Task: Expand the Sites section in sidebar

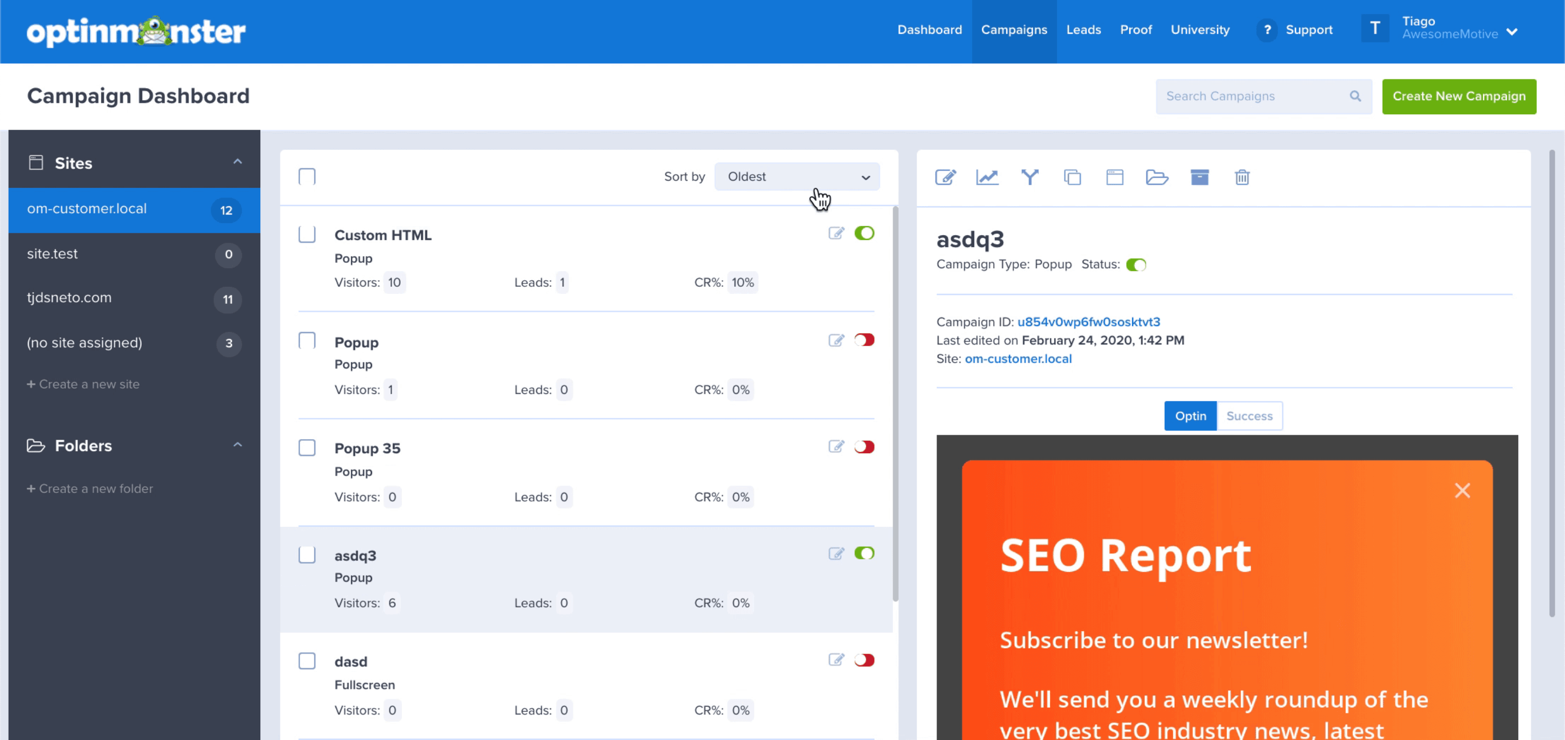Action: tap(236, 164)
